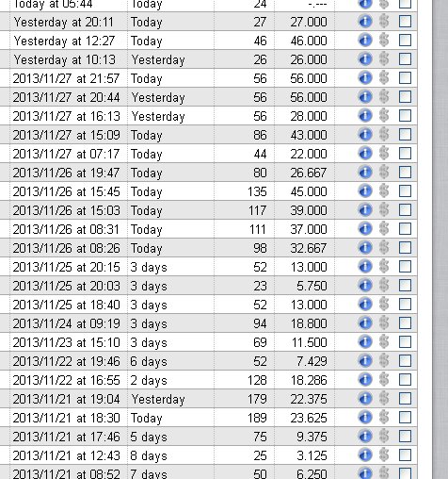The width and height of the screenshot is (448, 479).
Task: Open info icon for 2013/11/26 at 08:26 row
Action: point(365,247)
